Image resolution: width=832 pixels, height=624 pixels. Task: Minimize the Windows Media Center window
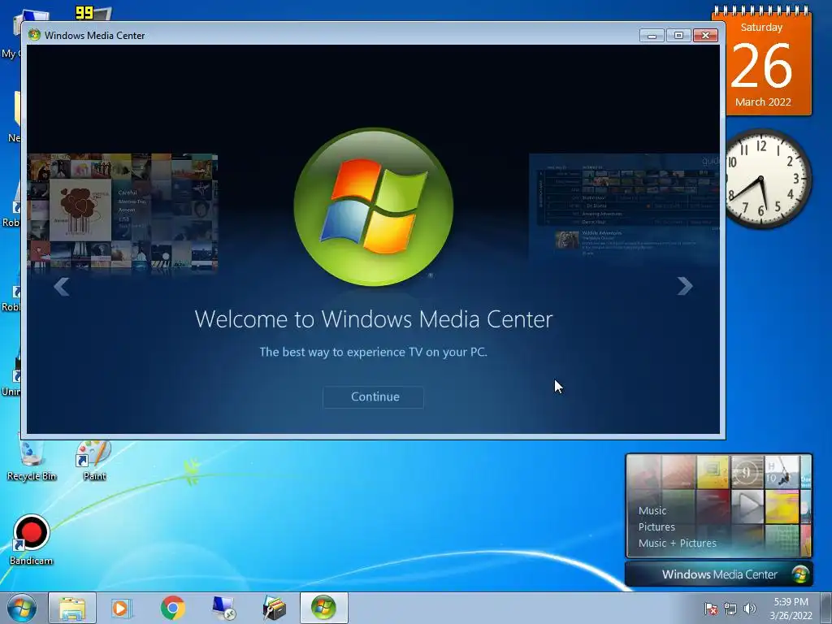pyautogui.click(x=652, y=36)
